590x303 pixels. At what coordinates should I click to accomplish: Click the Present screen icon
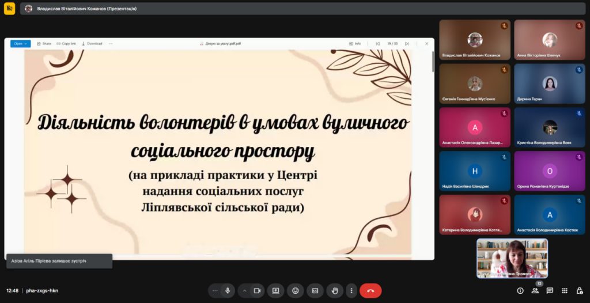[275, 291]
